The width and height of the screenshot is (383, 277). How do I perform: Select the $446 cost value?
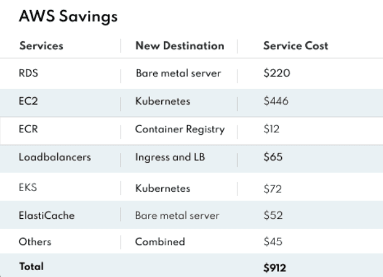[276, 100]
